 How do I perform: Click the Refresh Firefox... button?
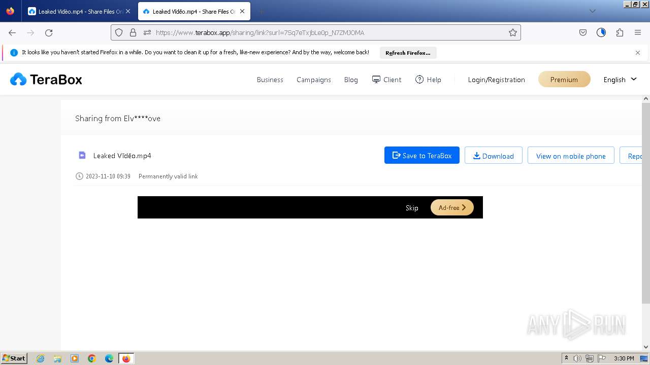click(408, 53)
